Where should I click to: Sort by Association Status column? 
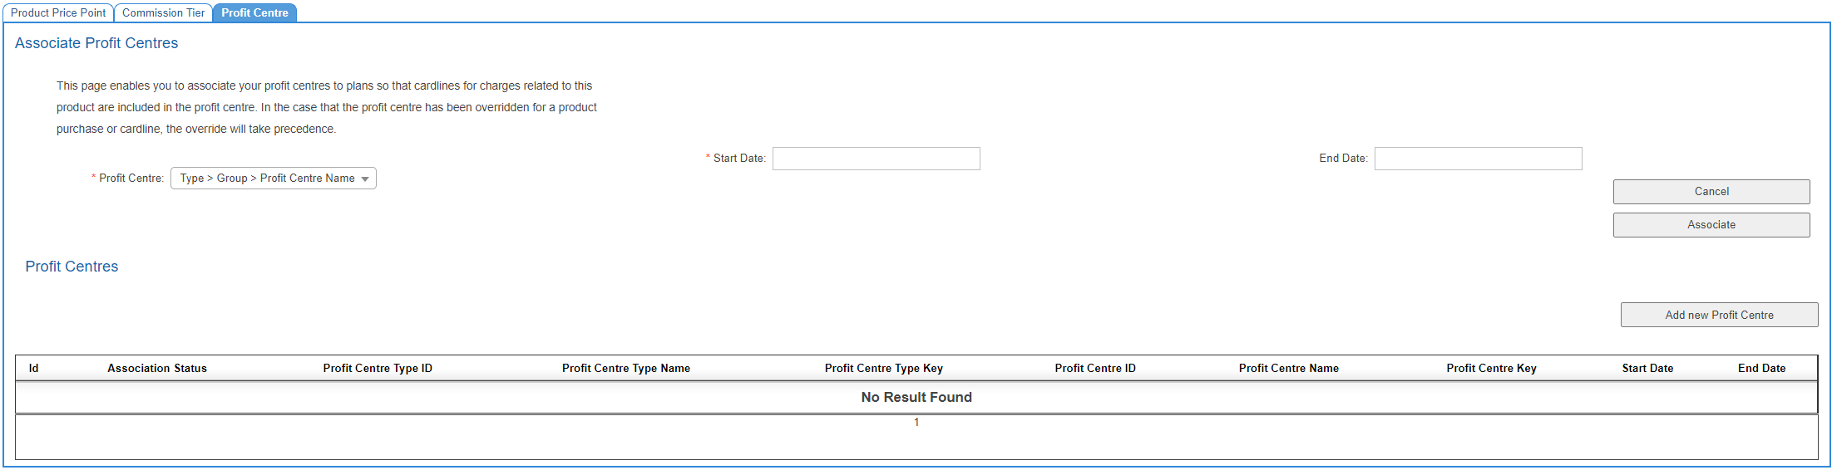pos(157,368)
